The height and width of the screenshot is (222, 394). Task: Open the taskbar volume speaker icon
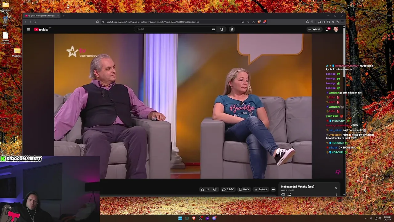tap(380, 218)
